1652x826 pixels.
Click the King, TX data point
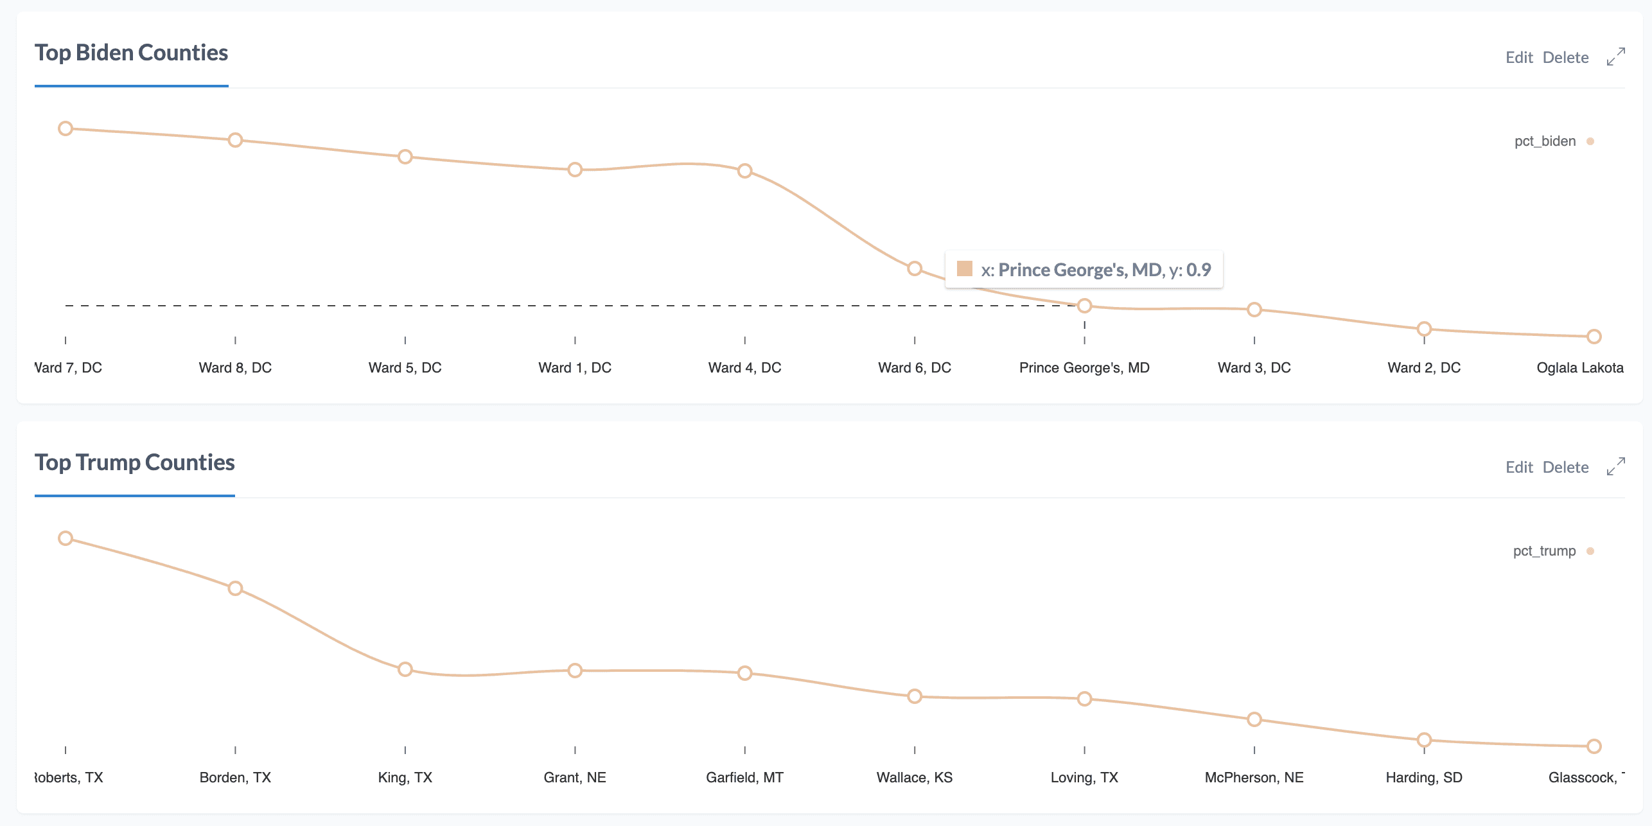(x=405, y=669)
